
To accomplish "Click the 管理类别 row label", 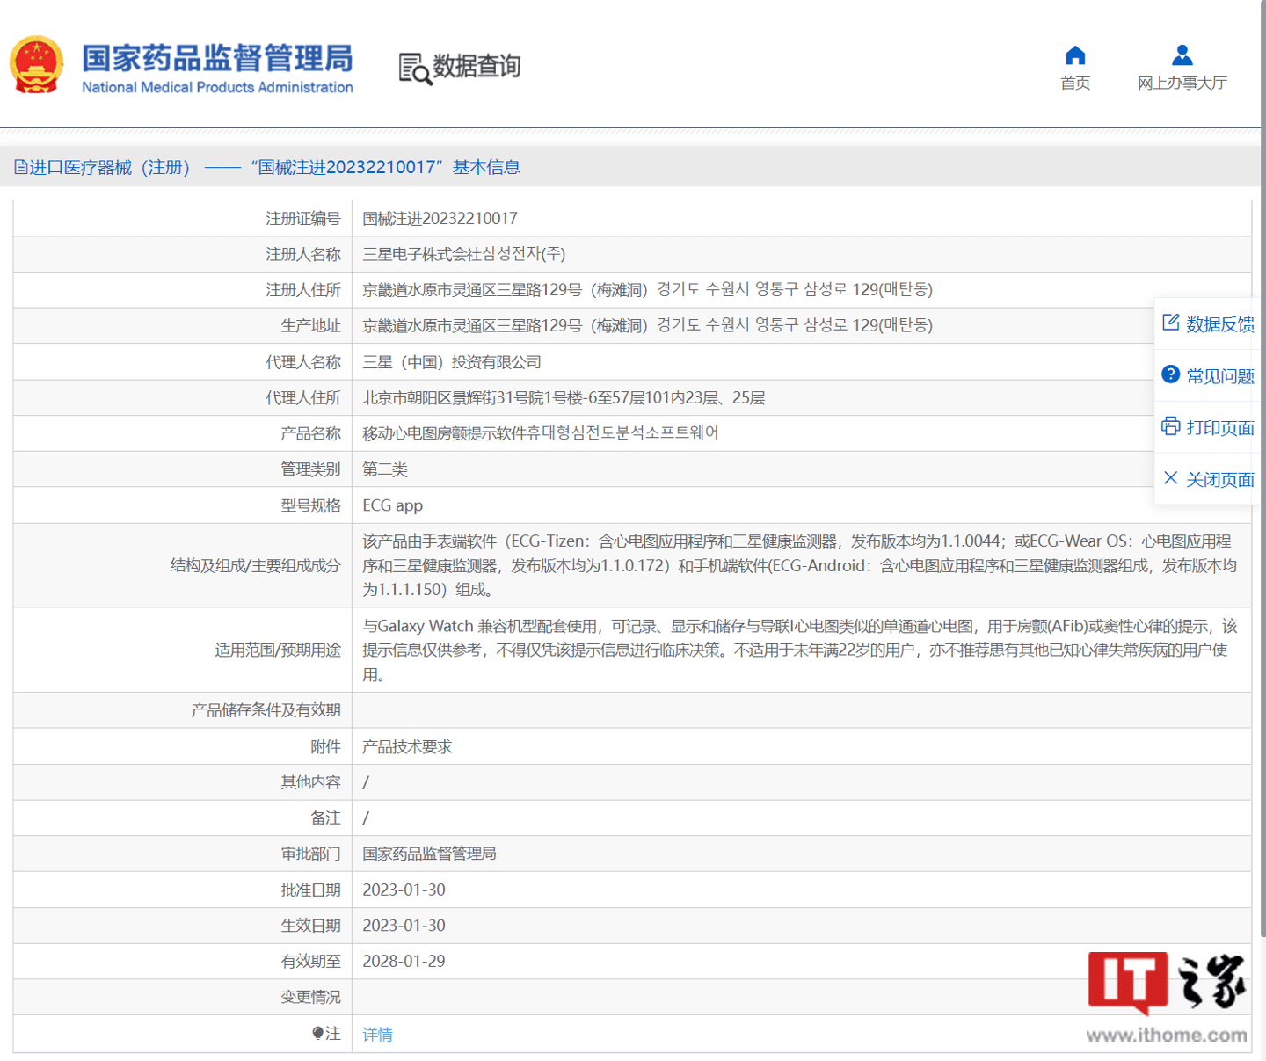I will coord(310,469).
